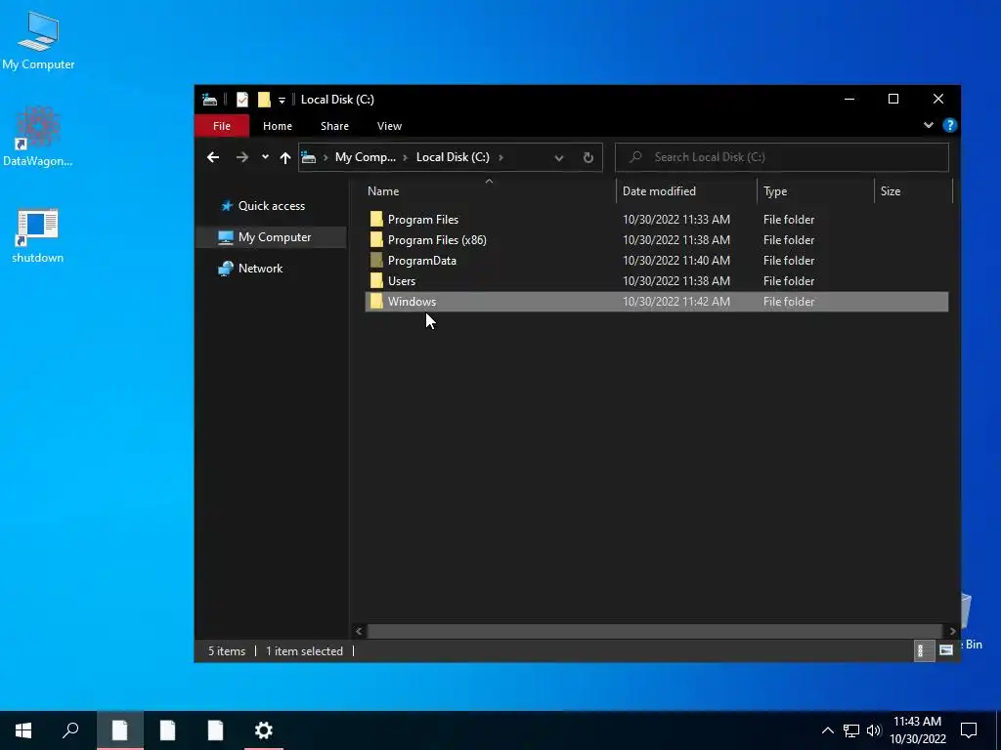1001x750 pixels.
Task: Open the File menu tab
Action: coord(222,126)
